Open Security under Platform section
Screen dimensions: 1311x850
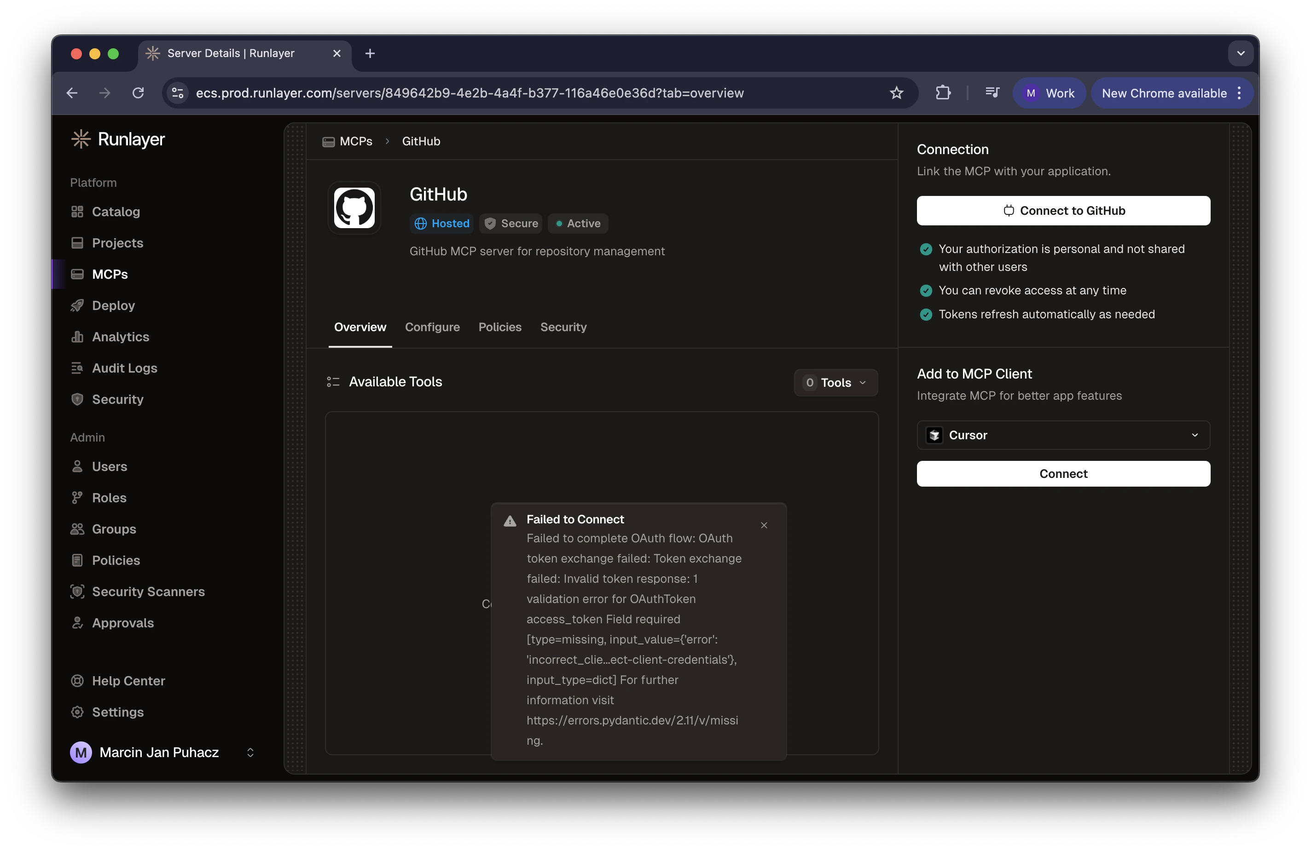point(117,399)
